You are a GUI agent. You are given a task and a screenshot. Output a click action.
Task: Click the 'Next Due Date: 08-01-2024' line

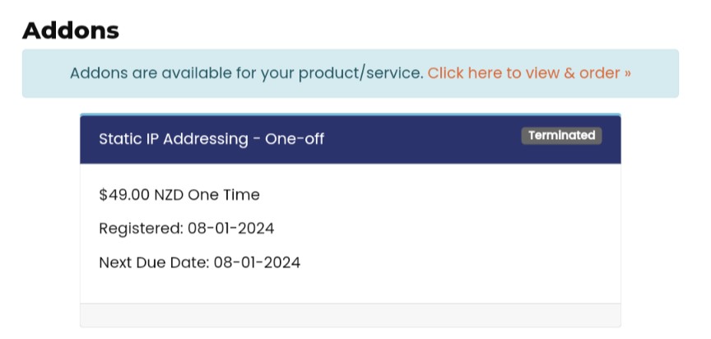pos(200,263)
